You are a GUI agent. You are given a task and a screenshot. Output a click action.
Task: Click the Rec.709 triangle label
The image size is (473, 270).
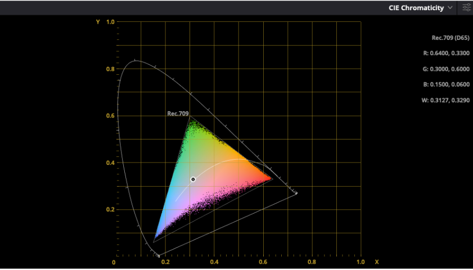coord(178,114)
